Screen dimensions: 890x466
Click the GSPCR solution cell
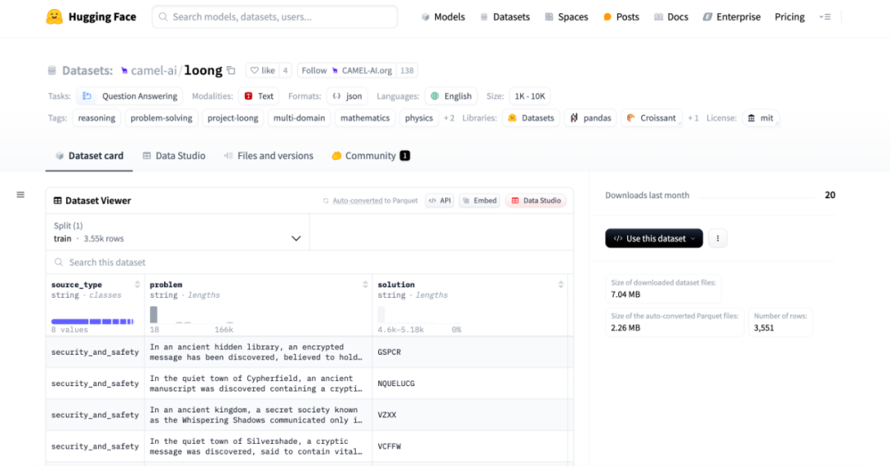[470, 352]
